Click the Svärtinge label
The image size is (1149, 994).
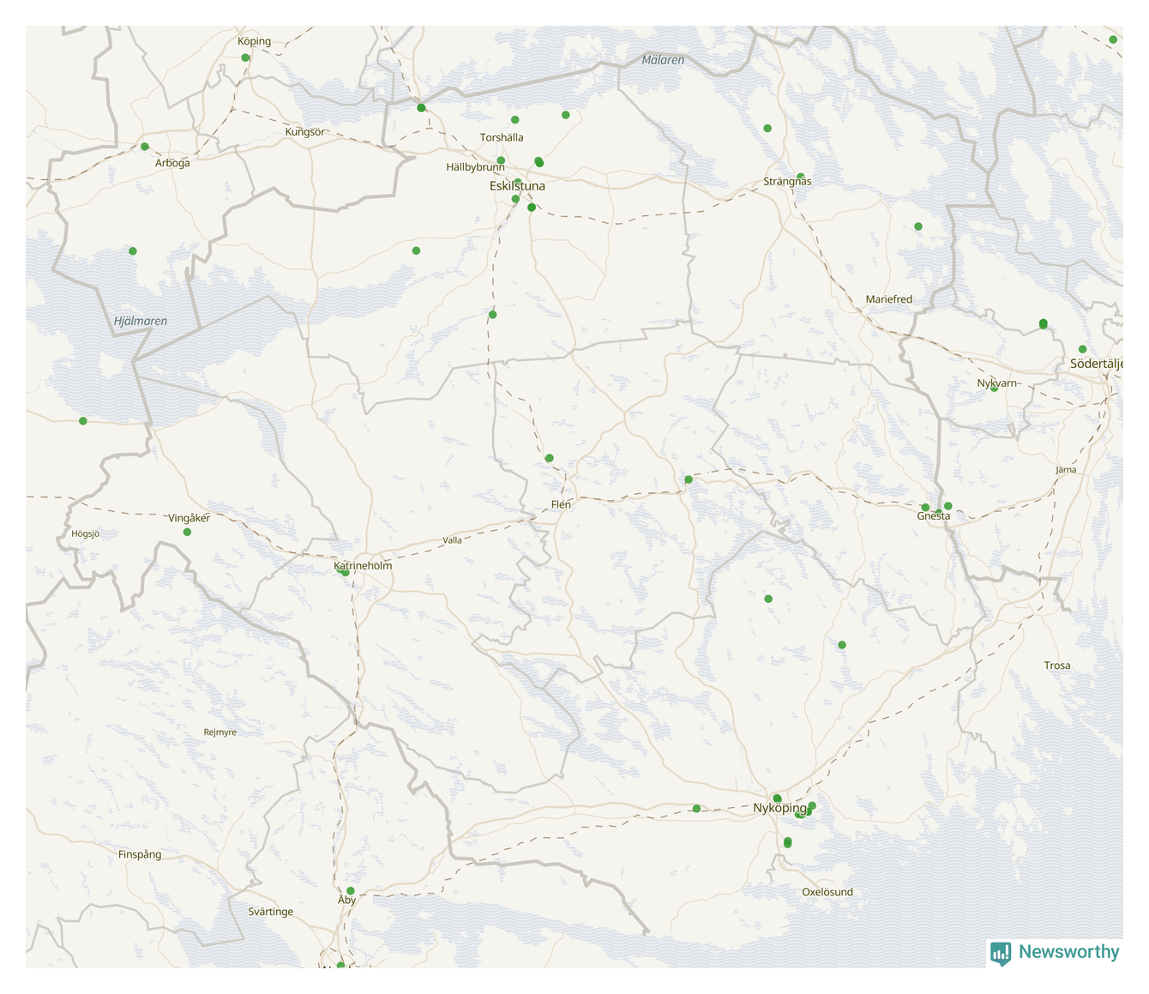point(271,912)
